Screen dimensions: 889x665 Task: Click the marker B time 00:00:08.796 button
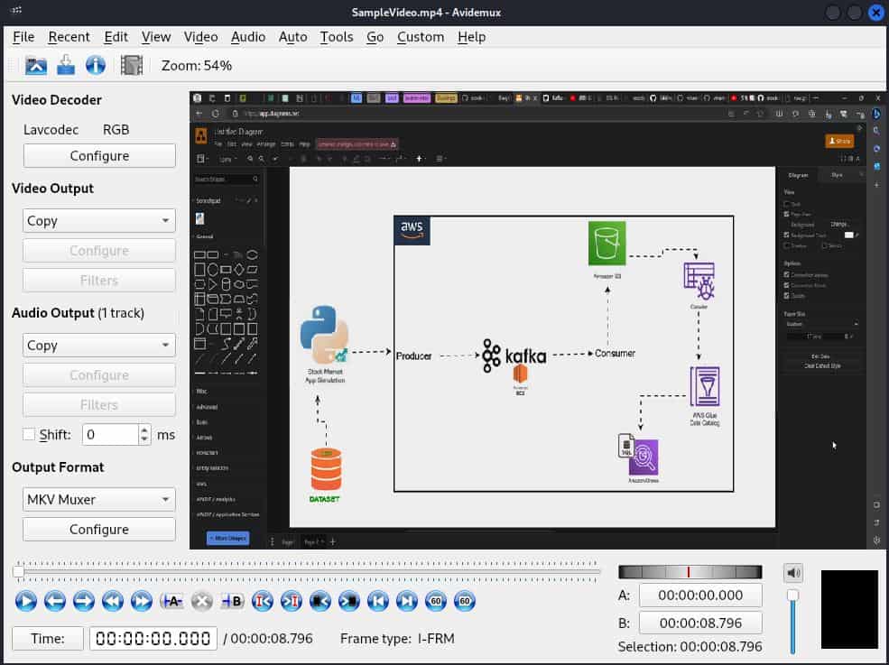pos(700,623)
